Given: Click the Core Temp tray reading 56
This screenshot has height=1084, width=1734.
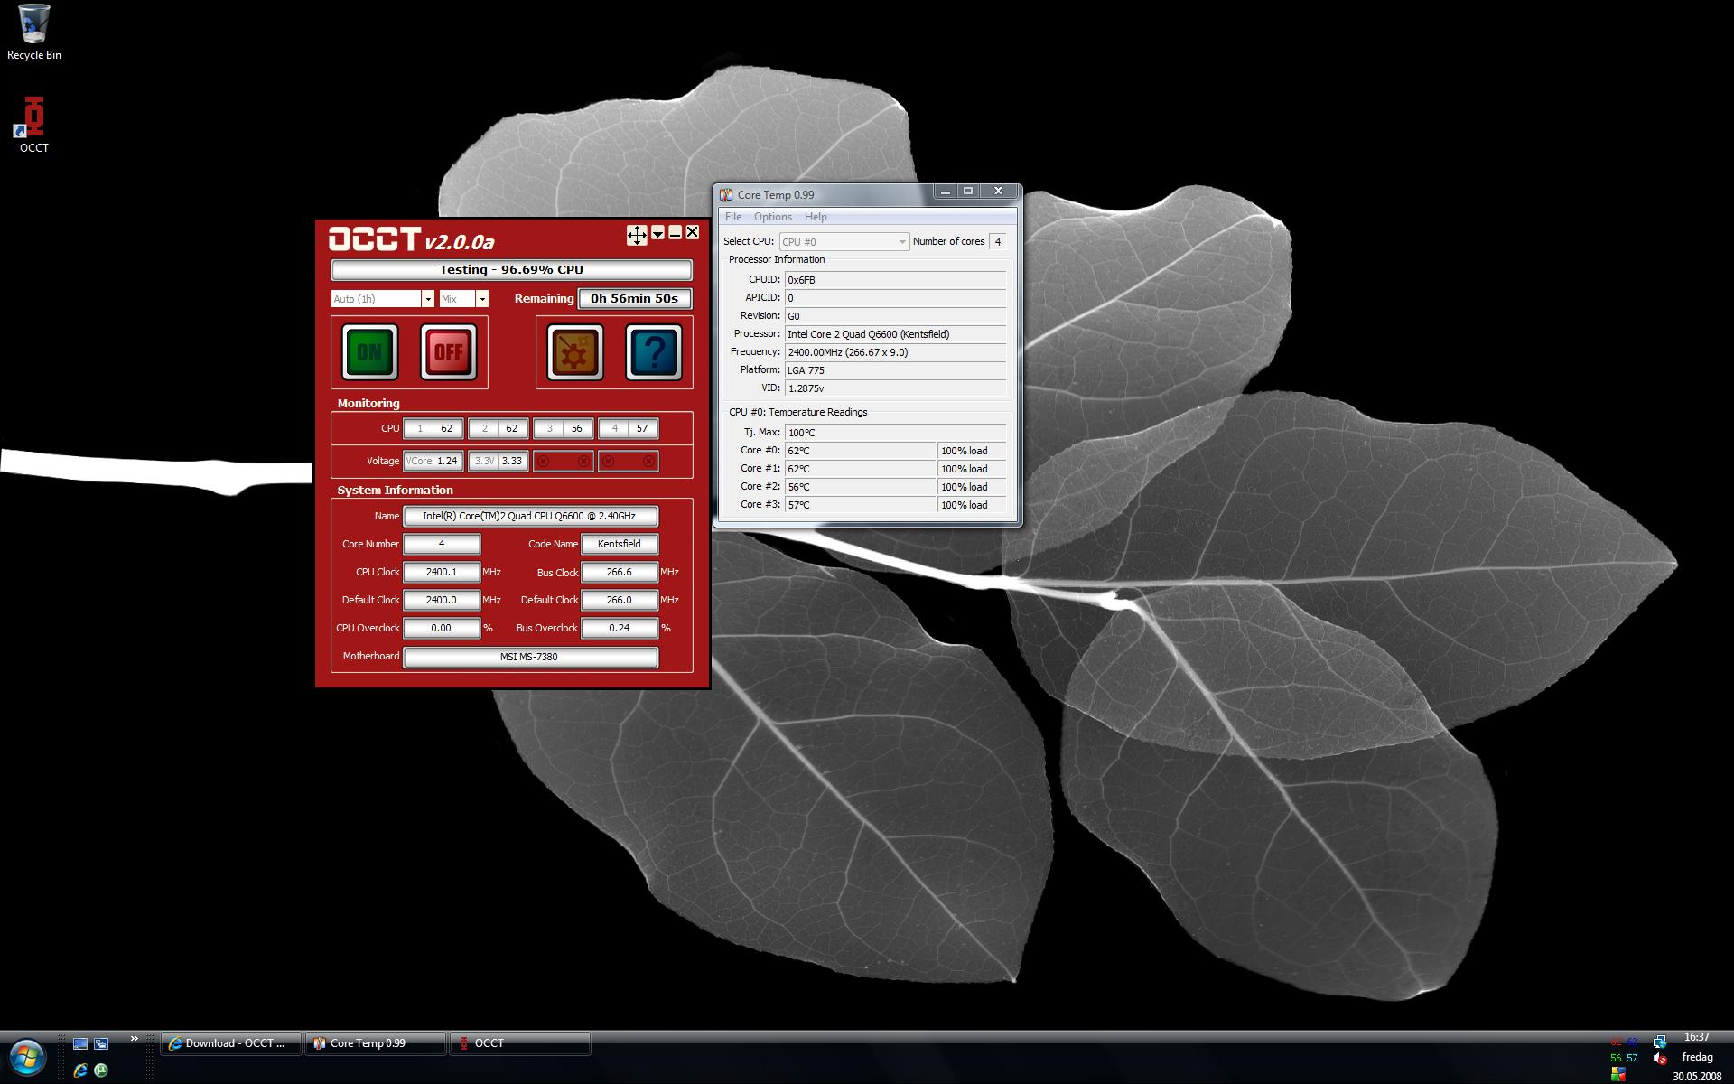Looking at the screenshot, I should point(1615,1058).
